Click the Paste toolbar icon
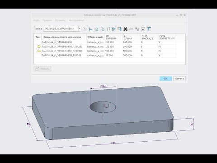This screenshot has height=163, width=217. pyautogui.click(x=102, y=29)
